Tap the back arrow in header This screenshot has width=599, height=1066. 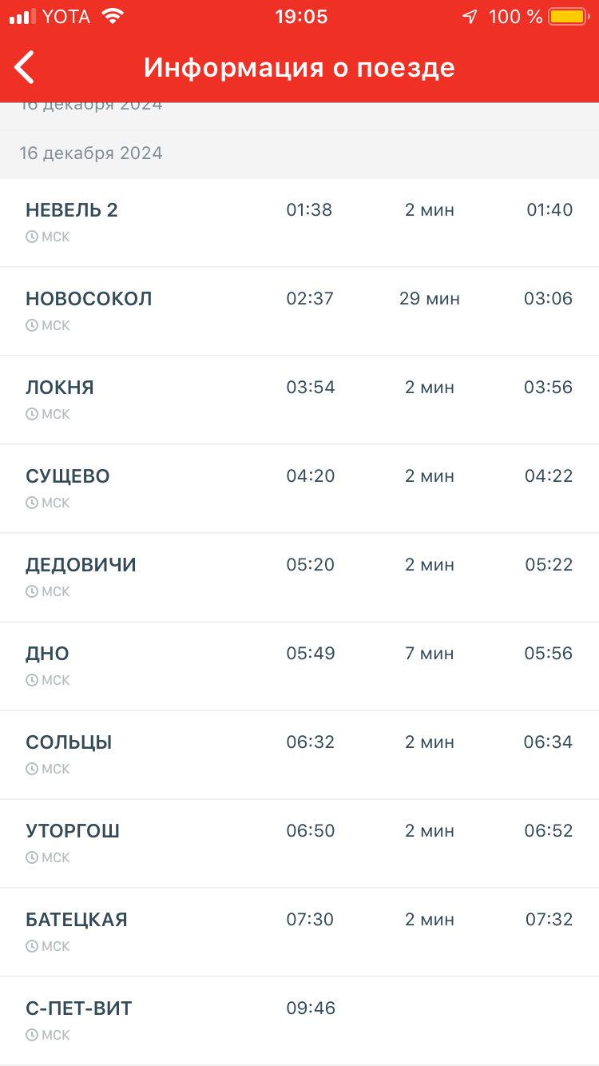point(26,67)
